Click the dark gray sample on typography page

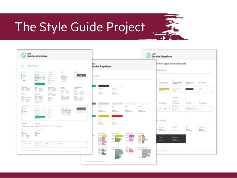pos(189,89)
